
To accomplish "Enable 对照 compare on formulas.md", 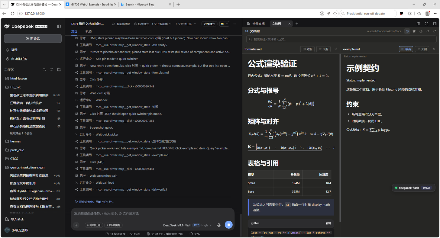I will point(307,49).
